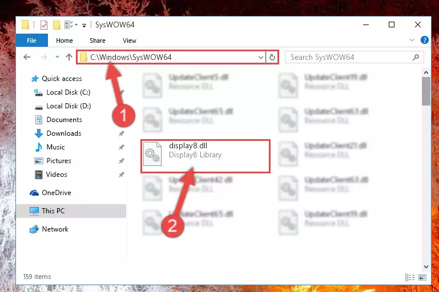The width and height of the screenshot is (439, 292).
Task: Click the magnifier search icon
Action: click(x=416, y=58)
